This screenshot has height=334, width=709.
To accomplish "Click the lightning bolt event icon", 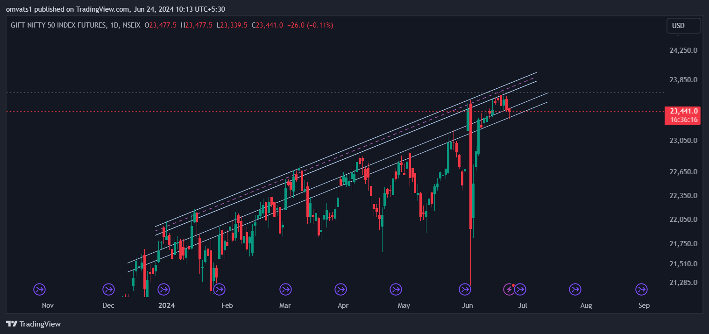I will [509, 290].
